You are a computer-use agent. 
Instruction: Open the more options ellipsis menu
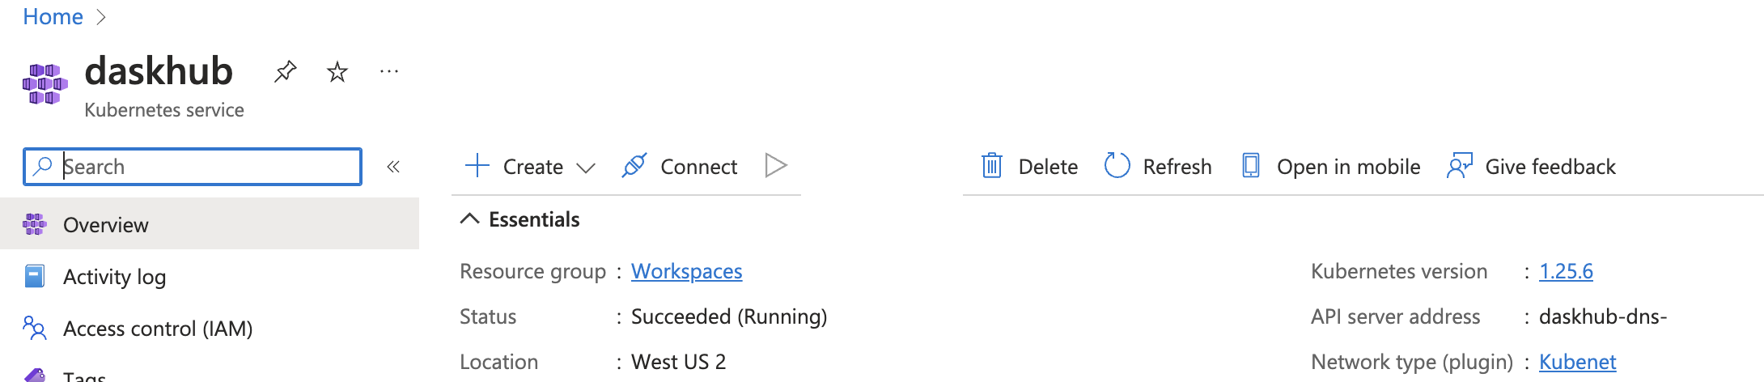389,72
